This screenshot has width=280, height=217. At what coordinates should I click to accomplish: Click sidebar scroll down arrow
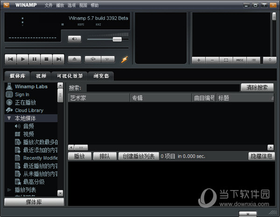point(60,193)
